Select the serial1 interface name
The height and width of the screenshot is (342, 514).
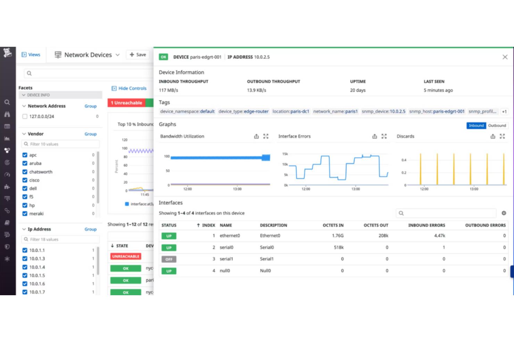[x=226, y=259]
